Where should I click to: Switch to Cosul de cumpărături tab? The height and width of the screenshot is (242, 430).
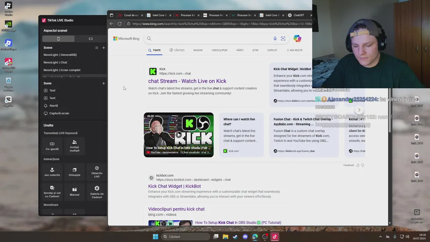pos(130,15)
